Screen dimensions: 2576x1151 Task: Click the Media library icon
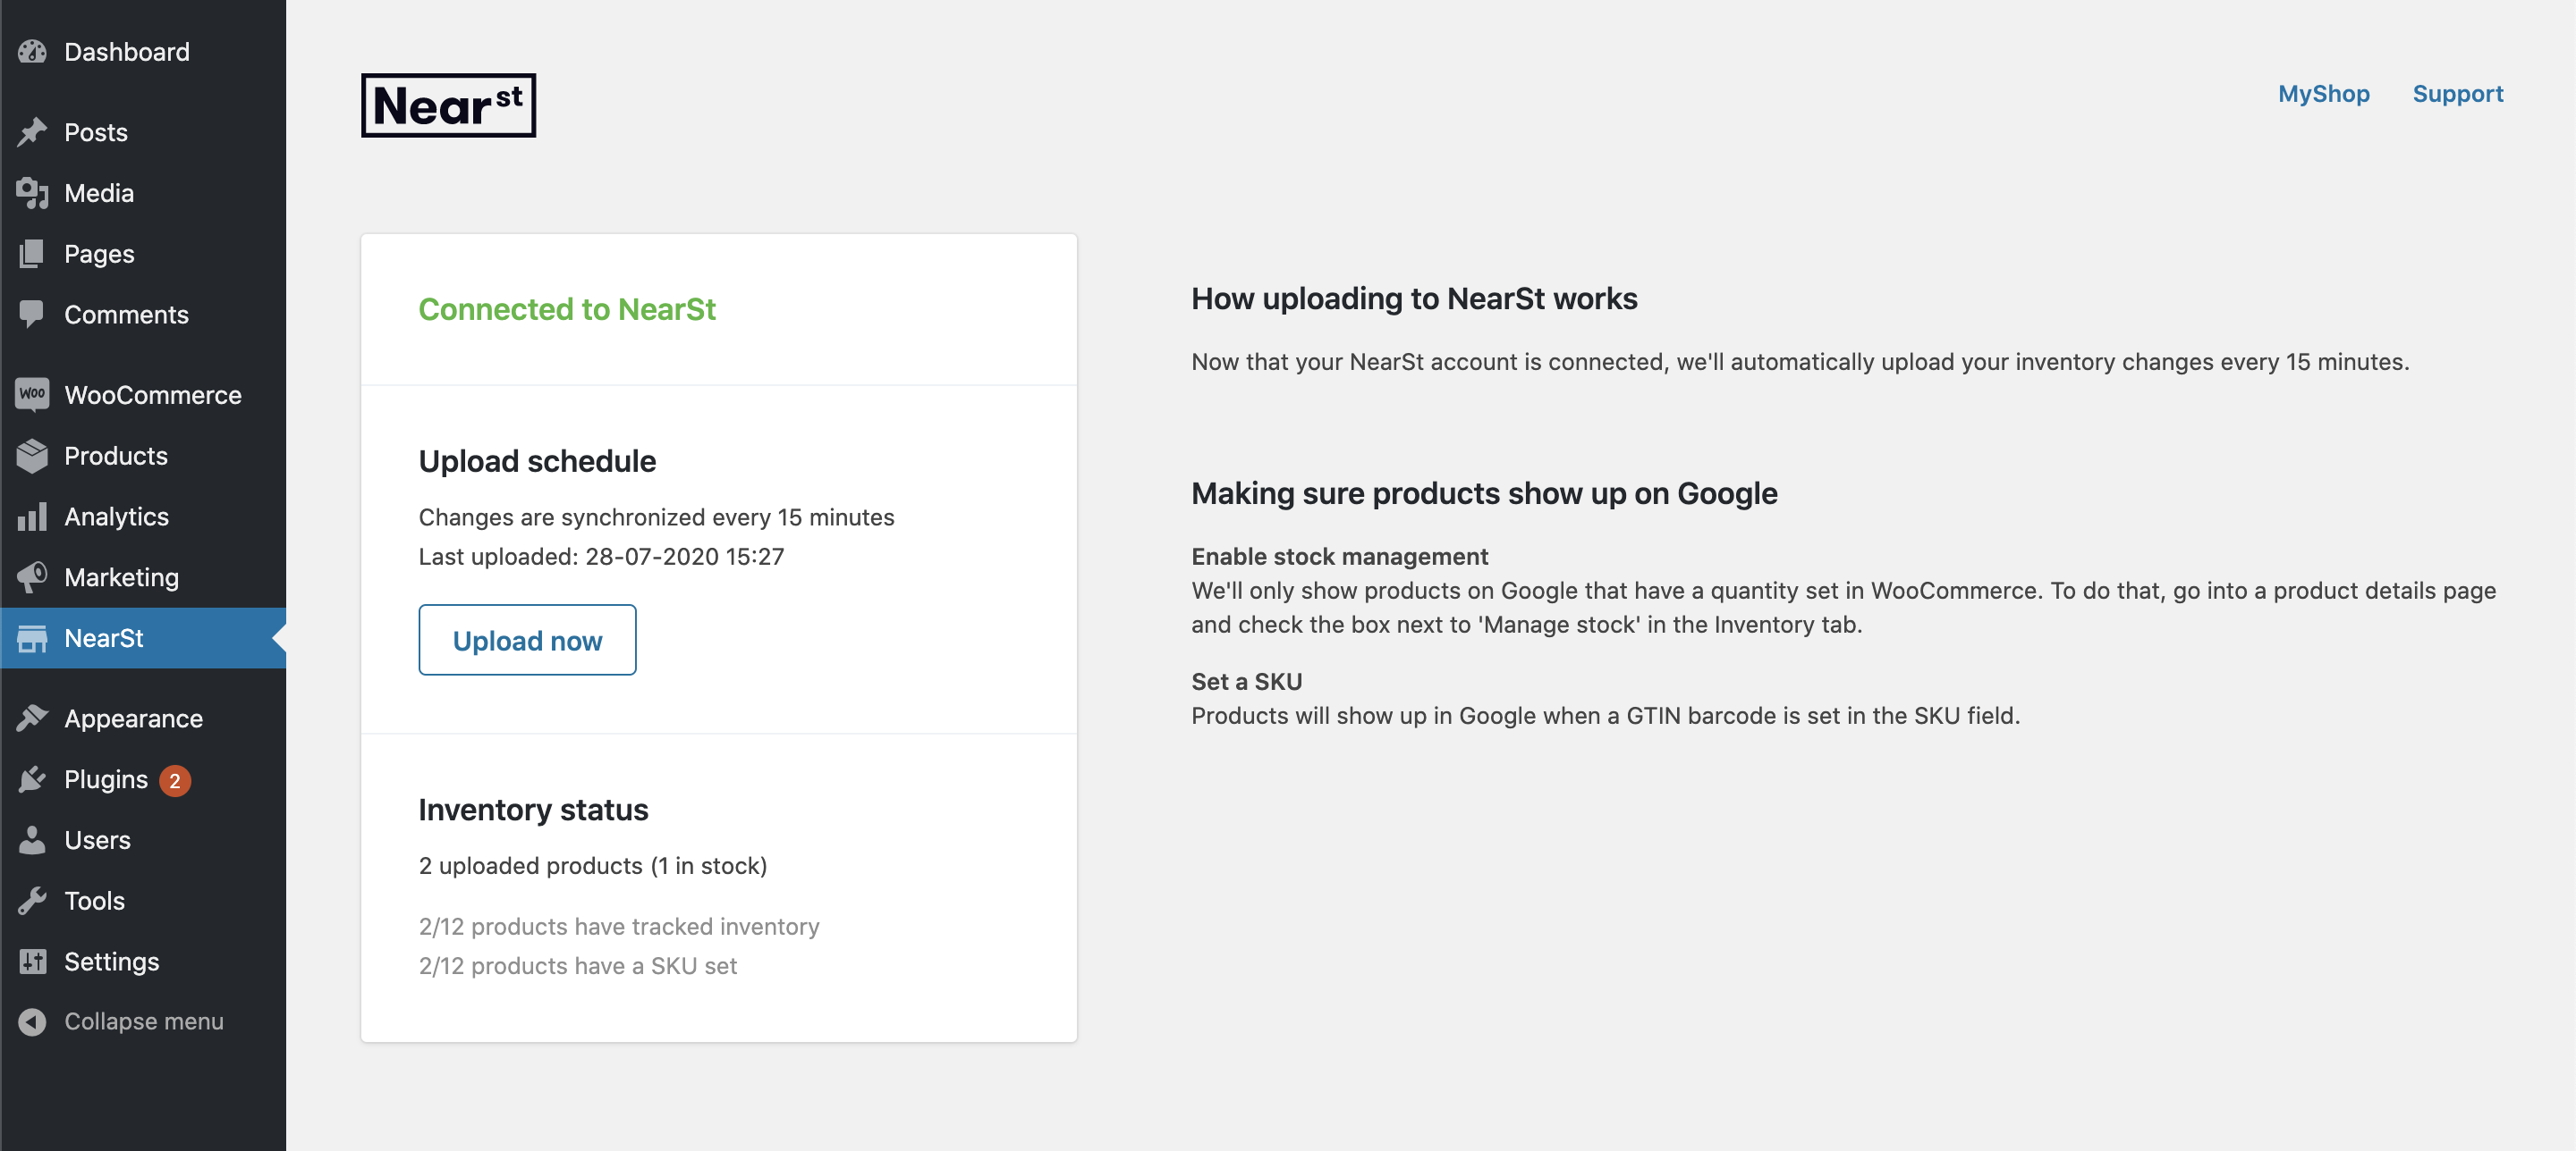(x=32, y=193)
